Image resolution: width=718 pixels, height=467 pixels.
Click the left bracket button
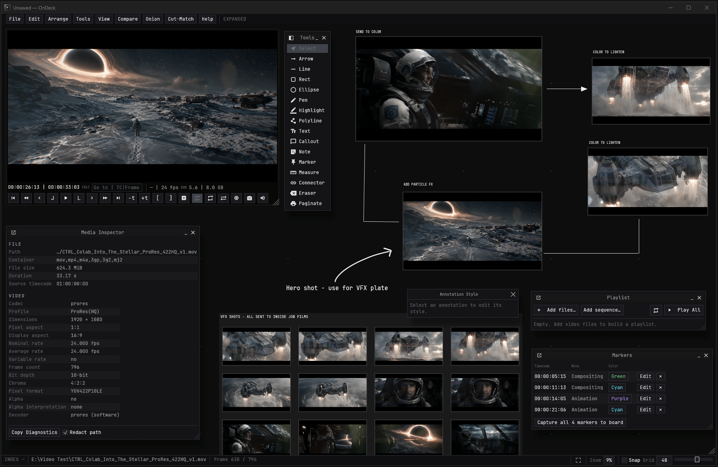(x=158, y=198)
